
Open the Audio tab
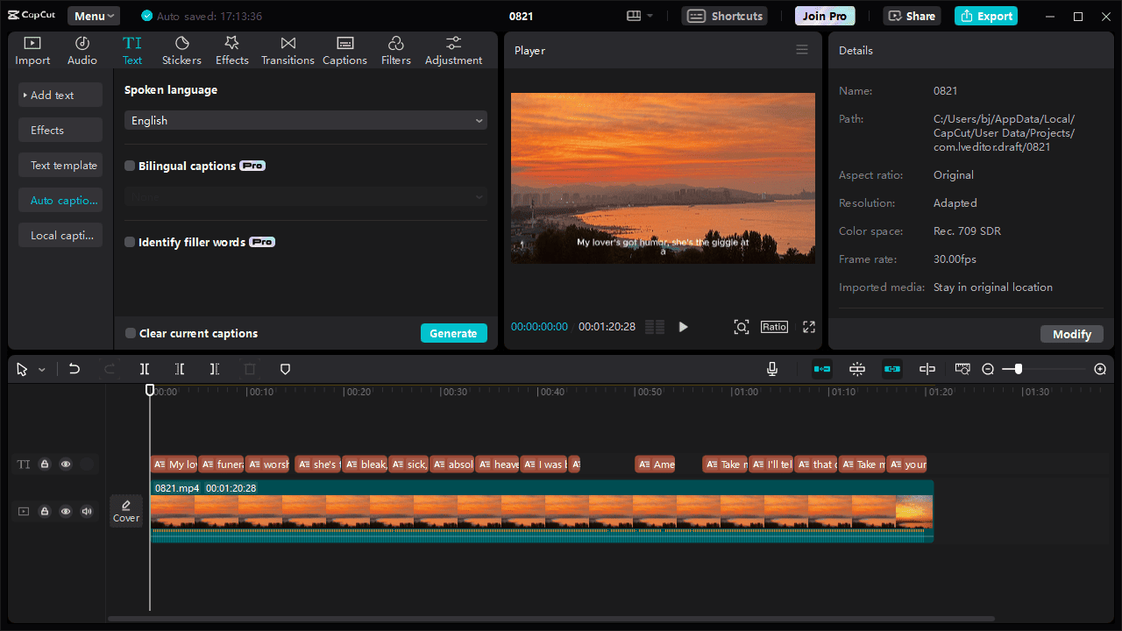click(82, 51)
